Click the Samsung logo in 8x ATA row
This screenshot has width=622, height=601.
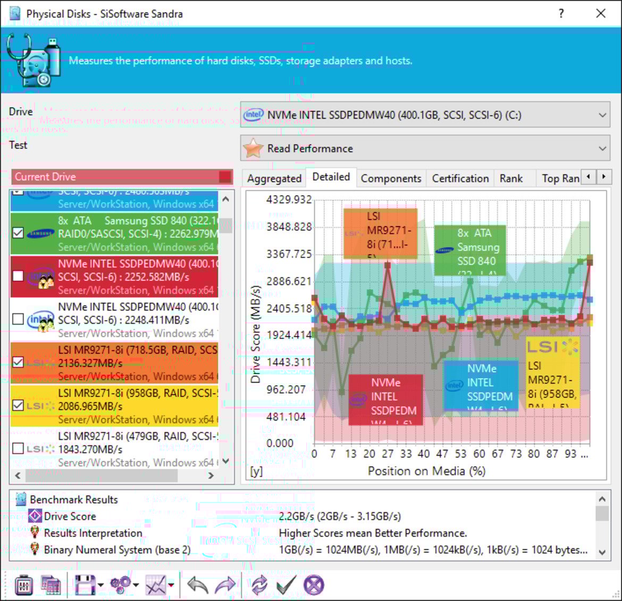coord(40,233)
